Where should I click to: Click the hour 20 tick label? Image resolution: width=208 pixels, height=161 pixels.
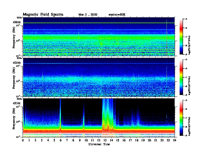coord(149,140)
